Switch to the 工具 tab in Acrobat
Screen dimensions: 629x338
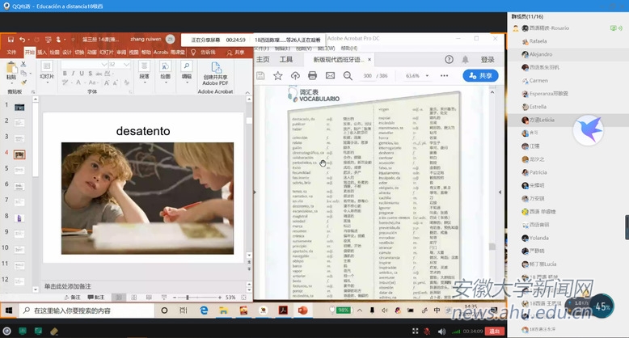(286, 59)
